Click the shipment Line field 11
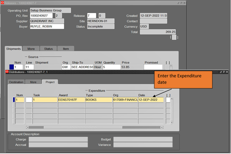 [x=29, y=67]
